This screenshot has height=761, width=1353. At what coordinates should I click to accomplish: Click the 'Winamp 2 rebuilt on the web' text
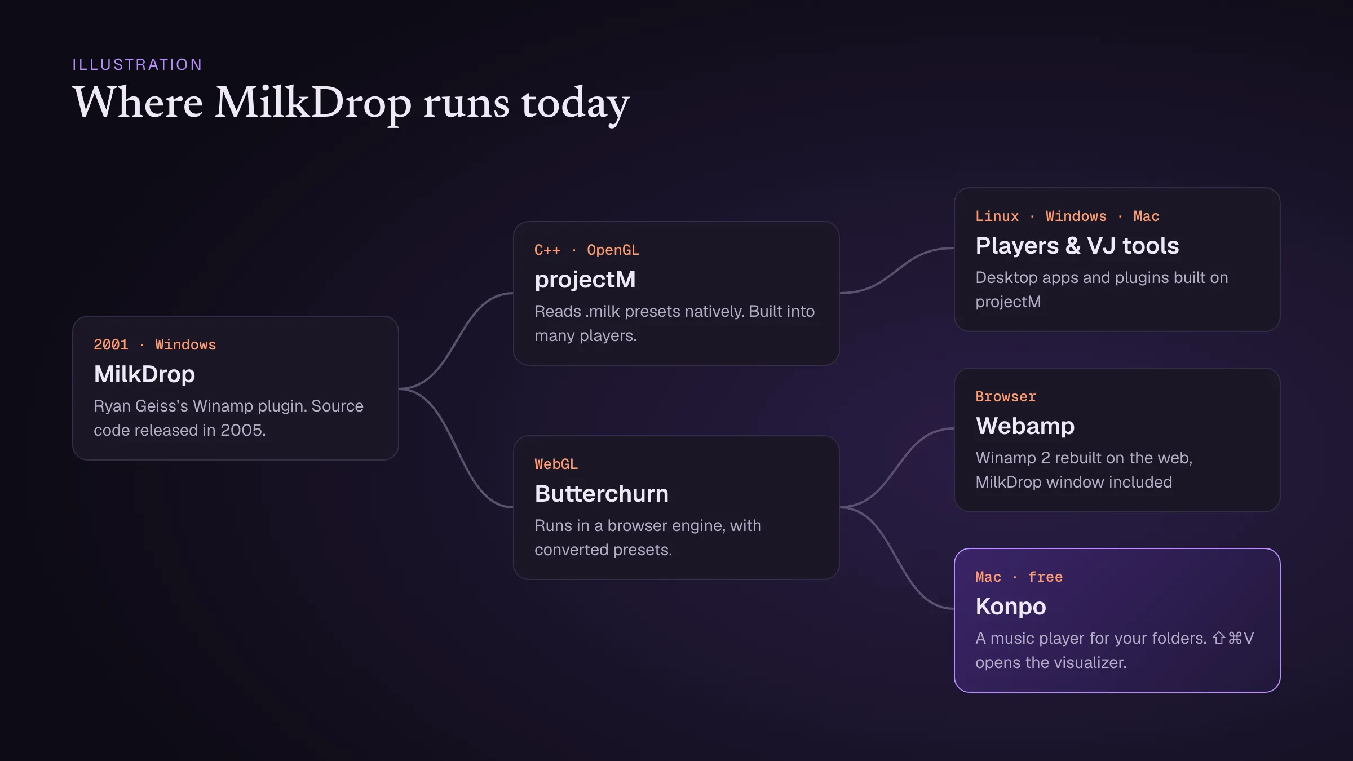1084,470
